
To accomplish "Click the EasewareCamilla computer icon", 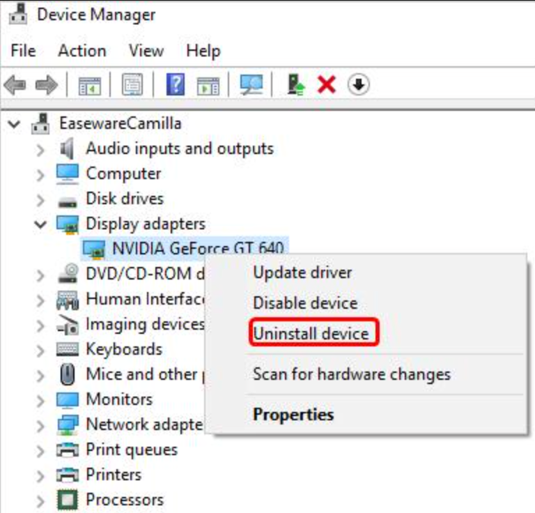I will click(40, 123).
